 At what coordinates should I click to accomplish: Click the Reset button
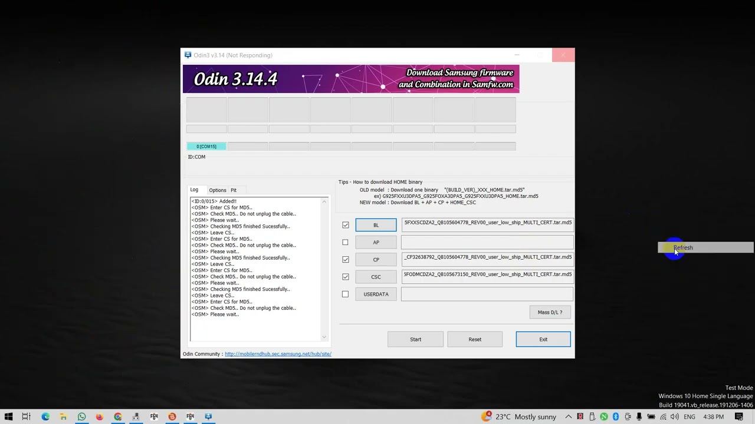(475, 339)
